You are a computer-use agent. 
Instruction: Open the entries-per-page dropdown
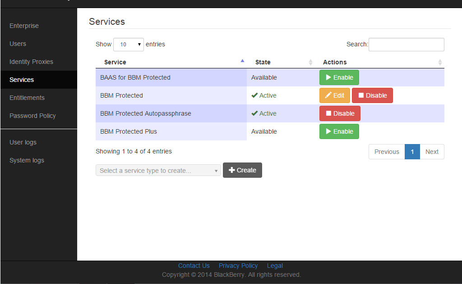(x=129, y=45)
